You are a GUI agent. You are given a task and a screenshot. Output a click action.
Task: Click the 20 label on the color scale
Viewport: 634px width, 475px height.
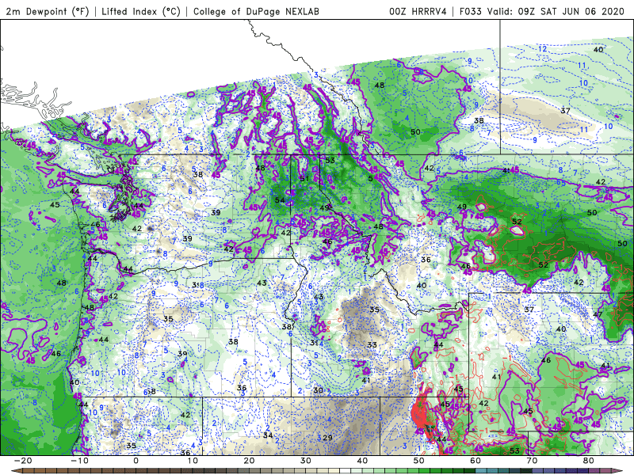tap(249, 461)
